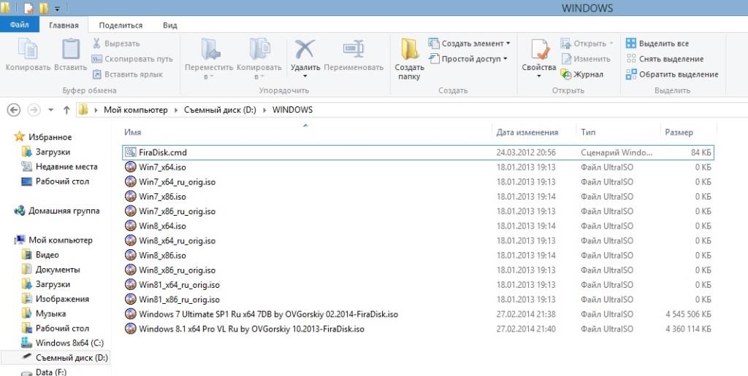
Task: Click Снять выделение
Action: 665,59
